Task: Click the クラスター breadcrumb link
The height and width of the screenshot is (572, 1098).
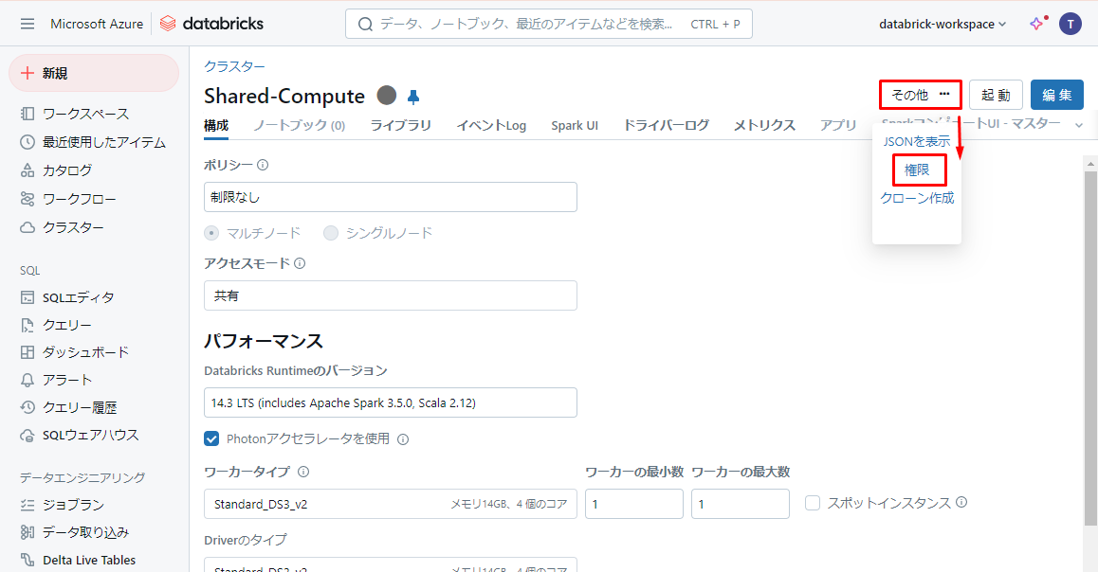Action: [x=234, y=66]
